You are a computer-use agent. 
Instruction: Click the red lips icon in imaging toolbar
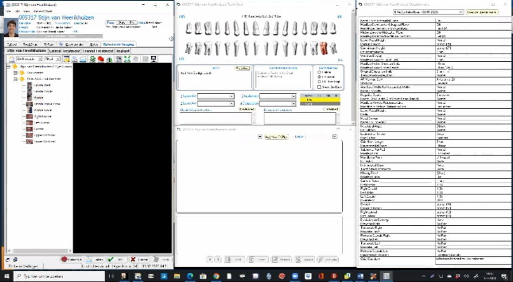(101, 59)
